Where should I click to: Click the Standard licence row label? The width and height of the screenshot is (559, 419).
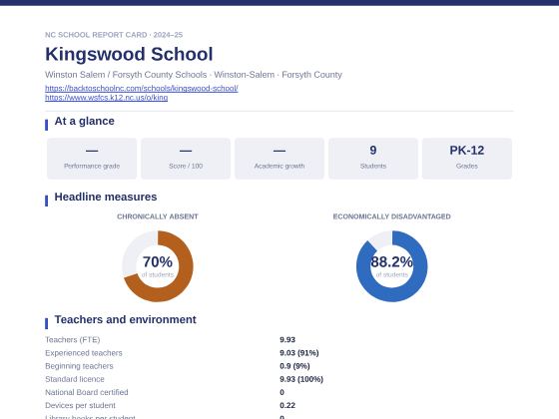tap(75, 379)
